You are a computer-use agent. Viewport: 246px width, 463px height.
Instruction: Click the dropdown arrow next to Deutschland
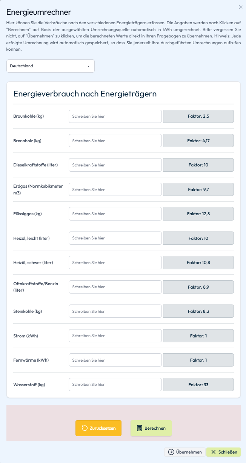click(x=89, y=66)
